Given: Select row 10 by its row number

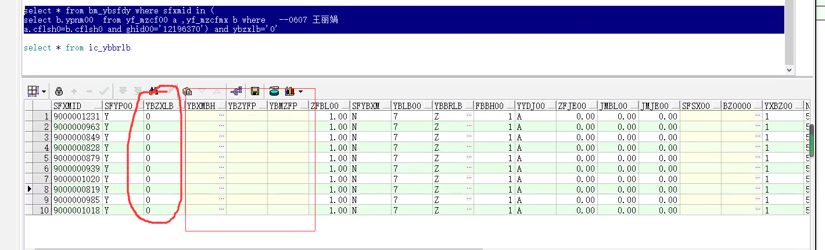Looking at the screenshot, I should point(42,210).
